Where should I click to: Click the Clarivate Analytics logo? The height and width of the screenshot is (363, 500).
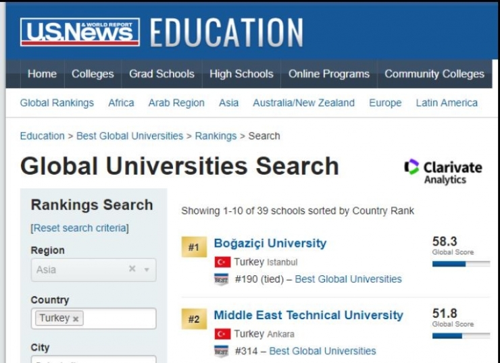443,171
